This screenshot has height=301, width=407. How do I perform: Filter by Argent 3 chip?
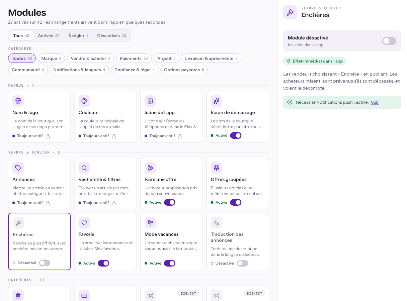pyautogui.click(x=166, y=58)
